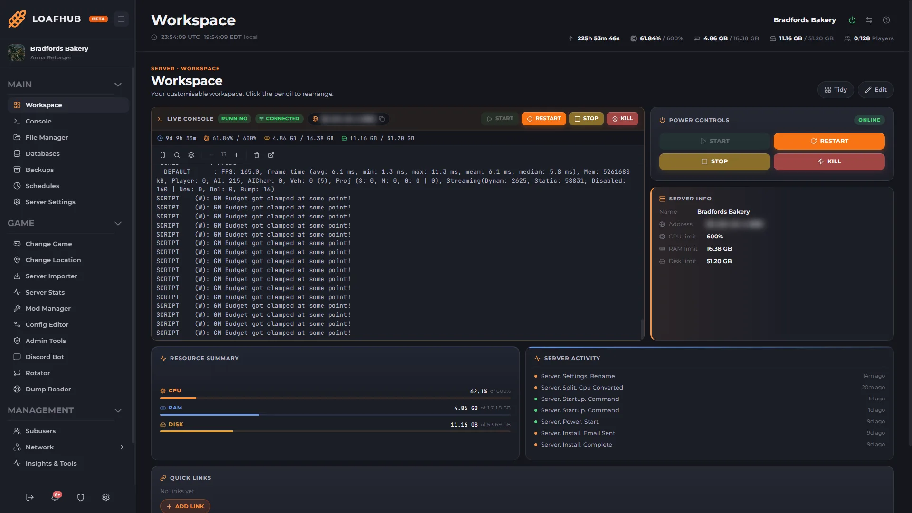Click the Edit pencil button
Screen dimensions: 912x513
(875, 90)
